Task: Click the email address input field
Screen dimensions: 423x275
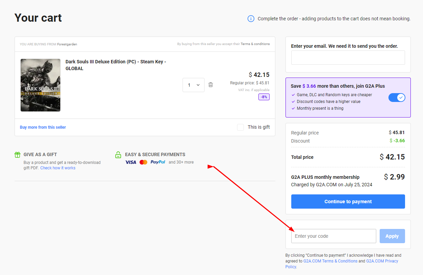Action: click(x=348, y=58)
